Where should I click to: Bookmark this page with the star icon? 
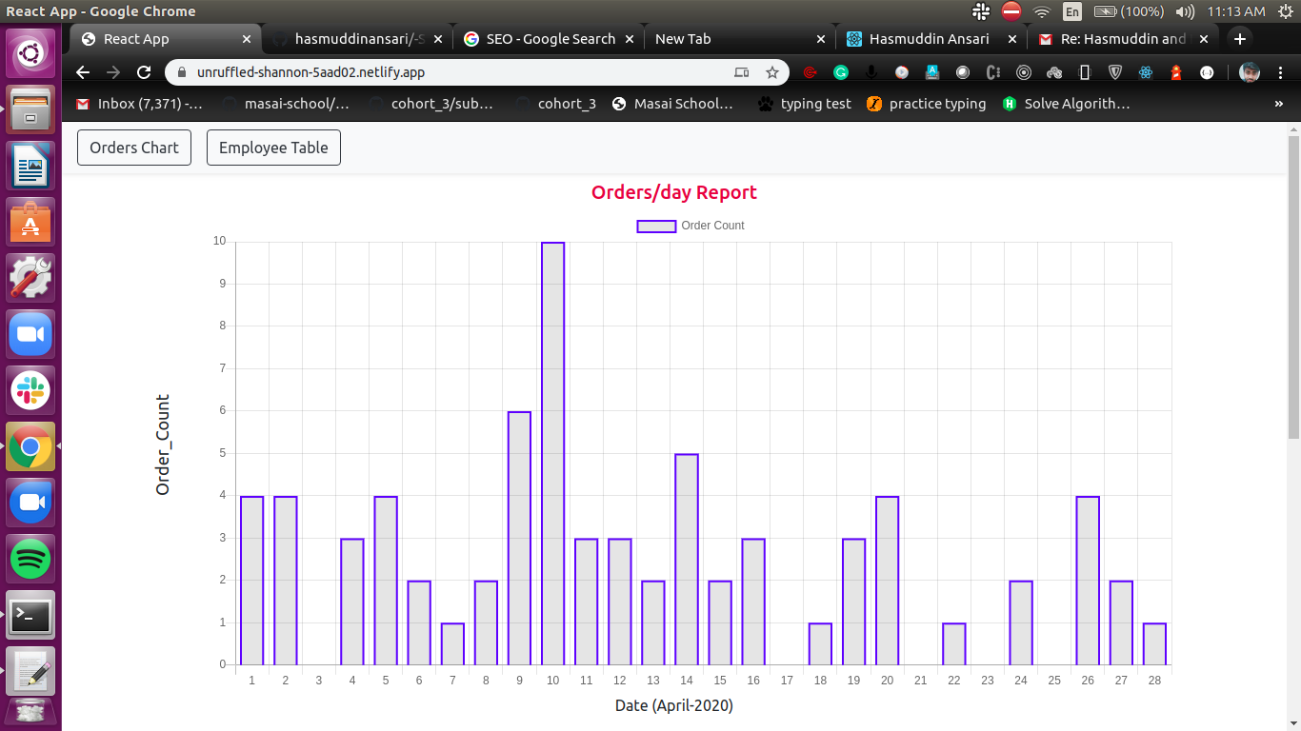[x=772, y=72]
